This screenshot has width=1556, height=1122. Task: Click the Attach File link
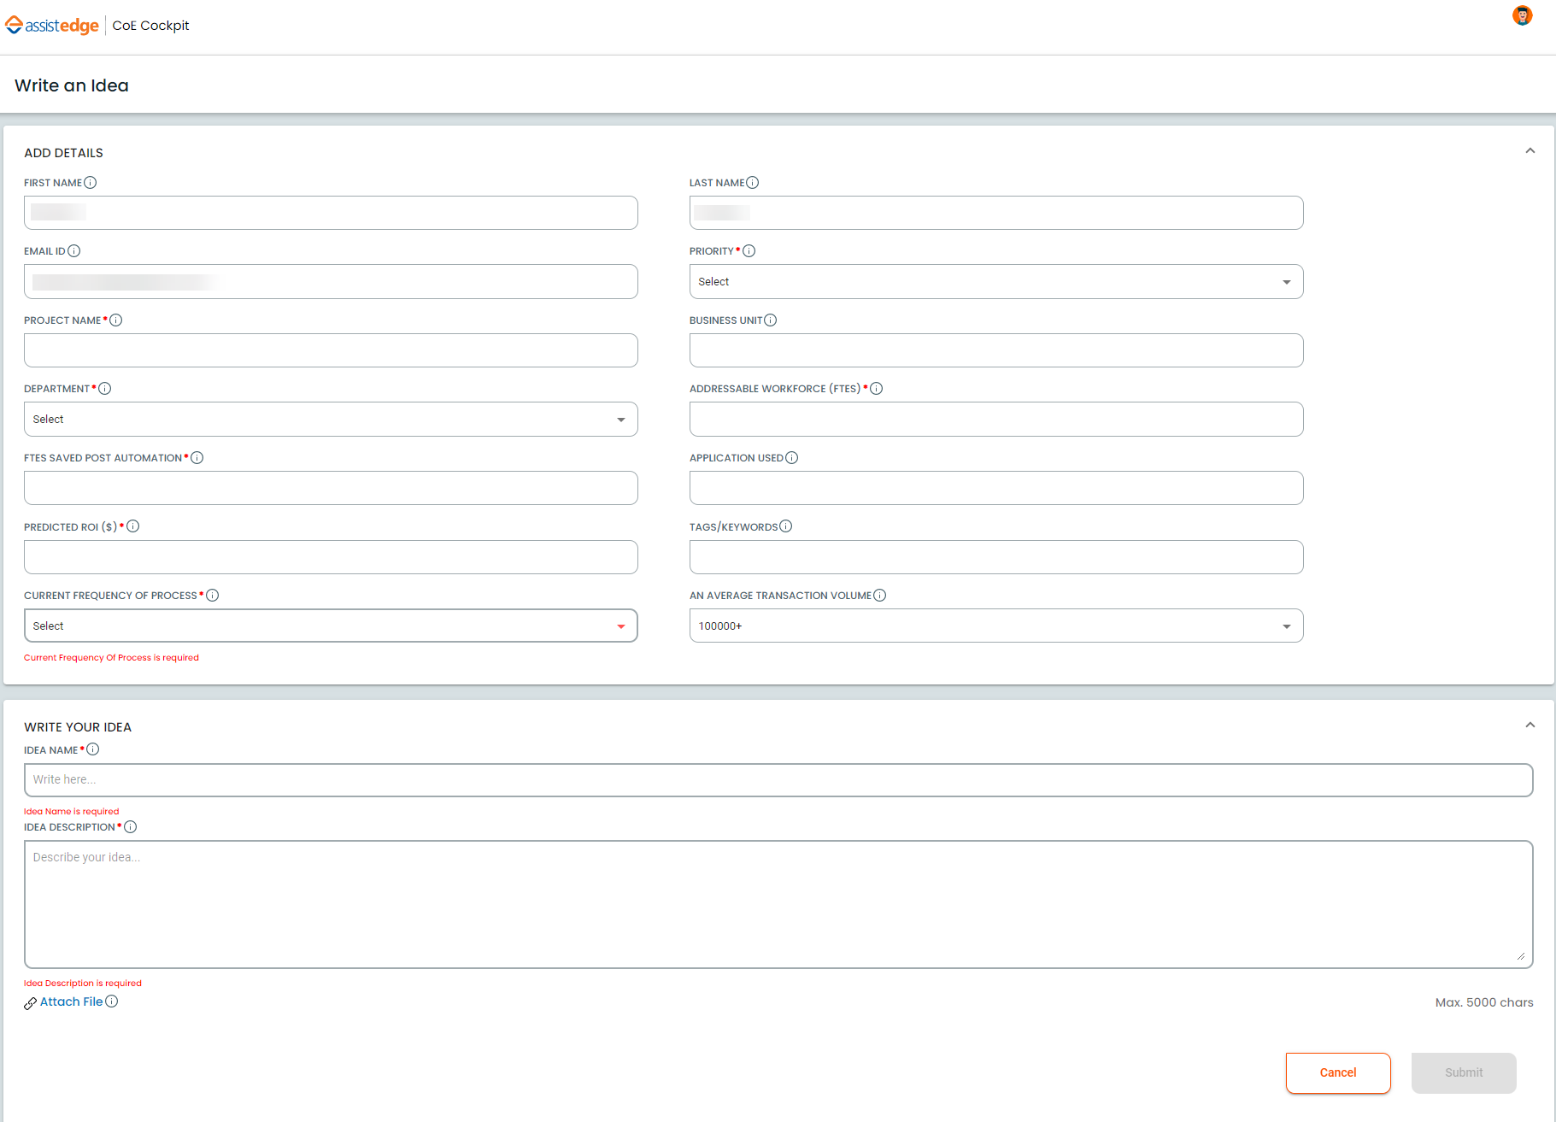[71, 1002]
